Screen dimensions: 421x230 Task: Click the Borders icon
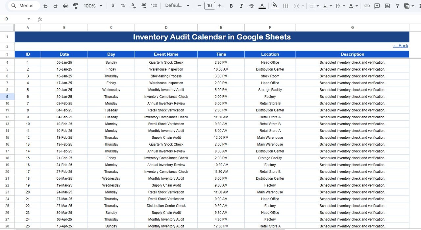286,6
